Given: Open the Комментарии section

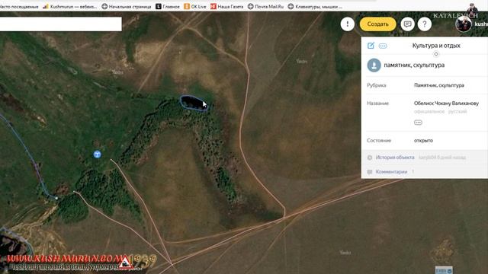Looking at the screenshot, I should pyautogui.click(x=391, y=172).
